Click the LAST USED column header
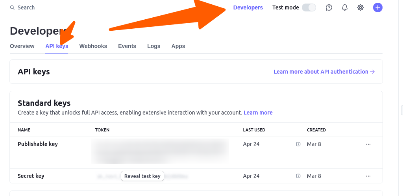Screen dimensions: 403x196 click(x=254, y=130)
